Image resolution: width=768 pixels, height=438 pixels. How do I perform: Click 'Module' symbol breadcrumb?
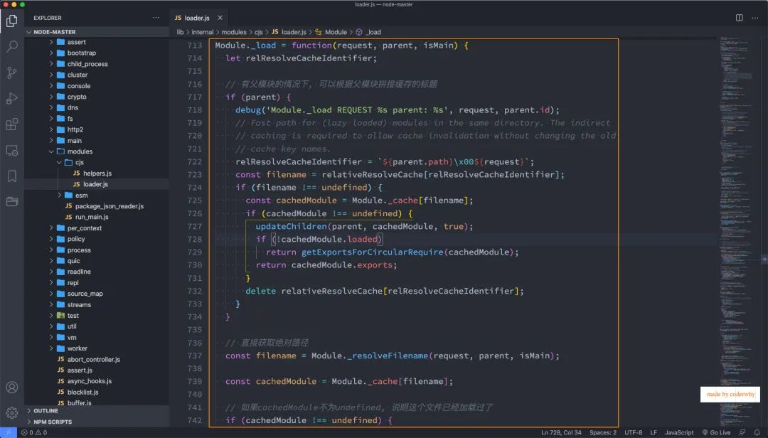pyautogui.click(x=331, y=32)
